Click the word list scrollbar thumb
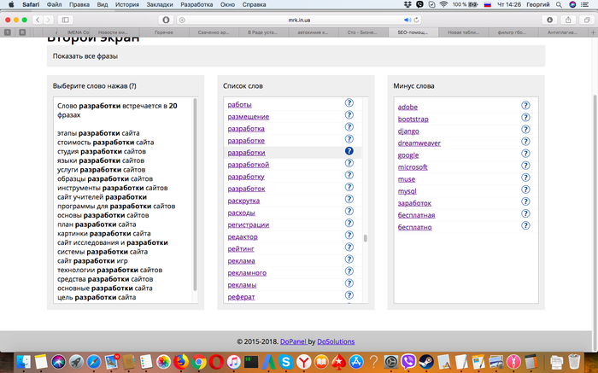Screen dimensions: 598x373 coord(366,239)
